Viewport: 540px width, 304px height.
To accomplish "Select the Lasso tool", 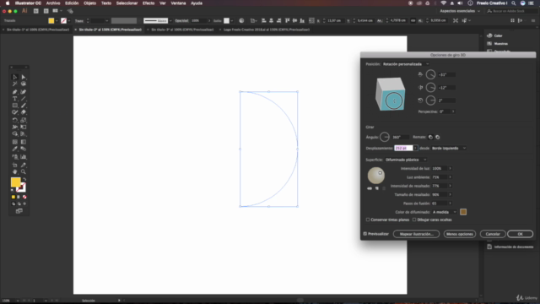I will (24, 84).
